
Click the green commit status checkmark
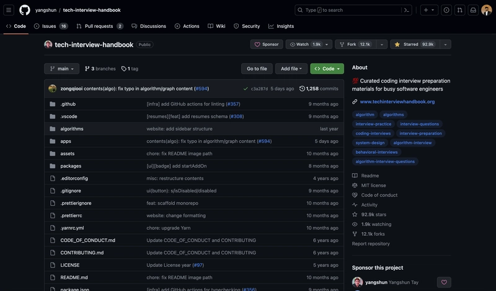coord(246,89)
